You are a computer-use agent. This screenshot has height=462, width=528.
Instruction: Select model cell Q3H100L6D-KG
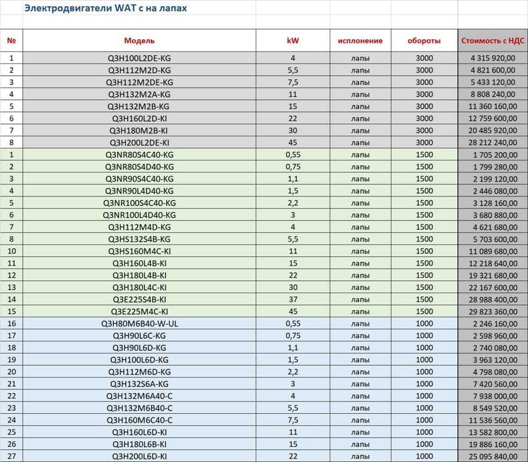coord(139,360)
